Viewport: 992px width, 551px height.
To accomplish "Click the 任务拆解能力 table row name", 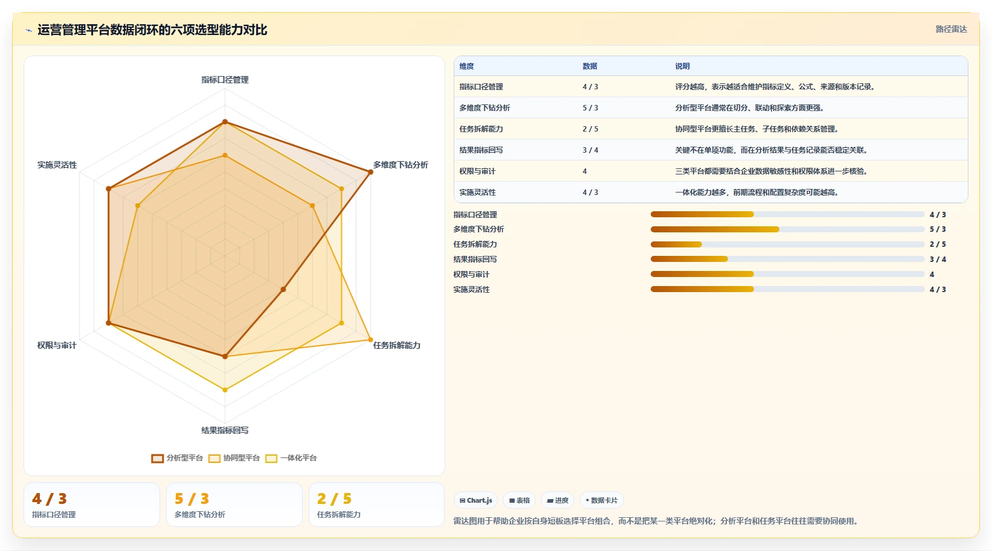I will coord(481,129).
